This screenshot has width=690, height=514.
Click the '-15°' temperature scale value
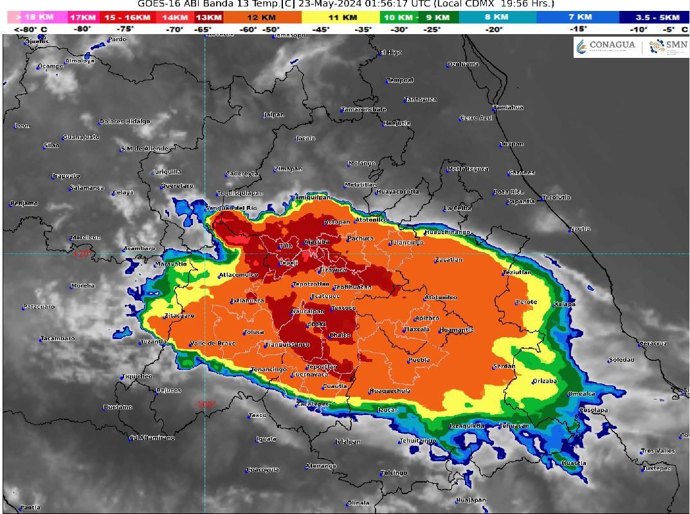tap(578, 28)
